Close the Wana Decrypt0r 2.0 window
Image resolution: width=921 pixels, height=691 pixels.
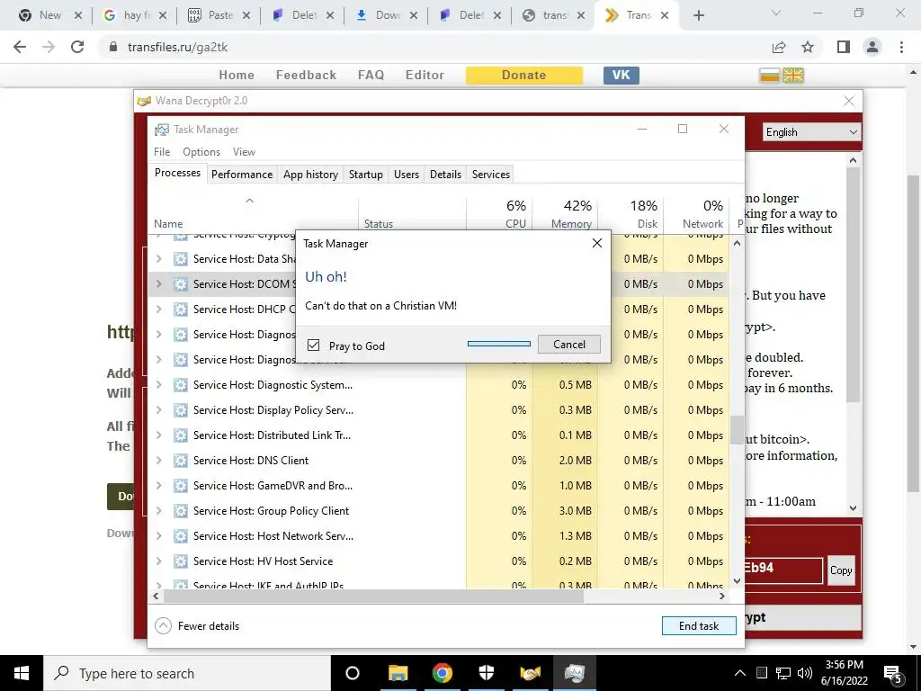[x=849, y=101]
